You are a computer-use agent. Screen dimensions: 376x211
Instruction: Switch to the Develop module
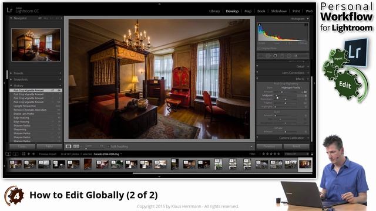click(232, 11)
